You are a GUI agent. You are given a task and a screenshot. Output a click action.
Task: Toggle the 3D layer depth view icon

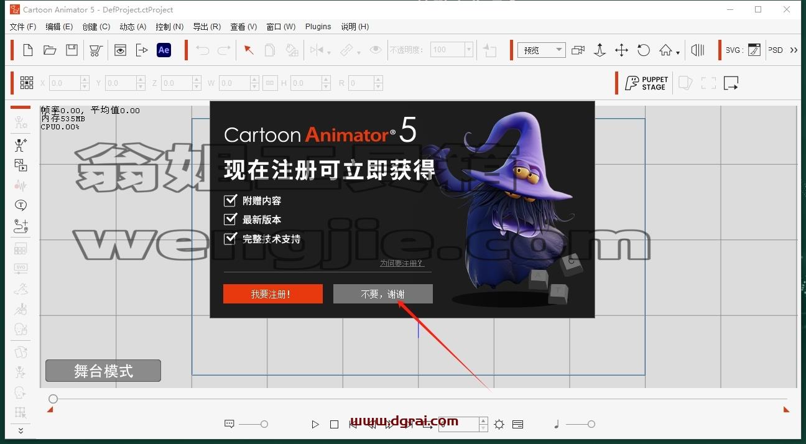698,50
